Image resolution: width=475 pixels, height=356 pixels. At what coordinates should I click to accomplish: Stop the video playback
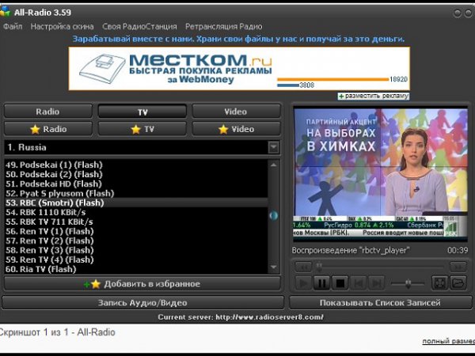tap(340, 284)
